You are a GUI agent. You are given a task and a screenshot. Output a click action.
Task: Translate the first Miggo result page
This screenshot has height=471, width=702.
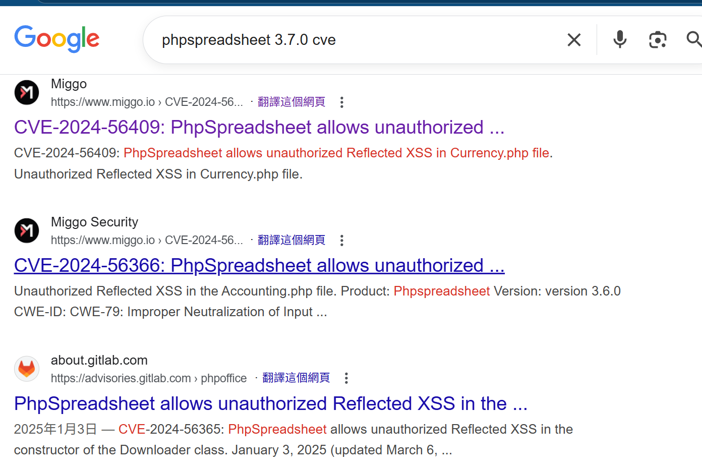[291, 102]
